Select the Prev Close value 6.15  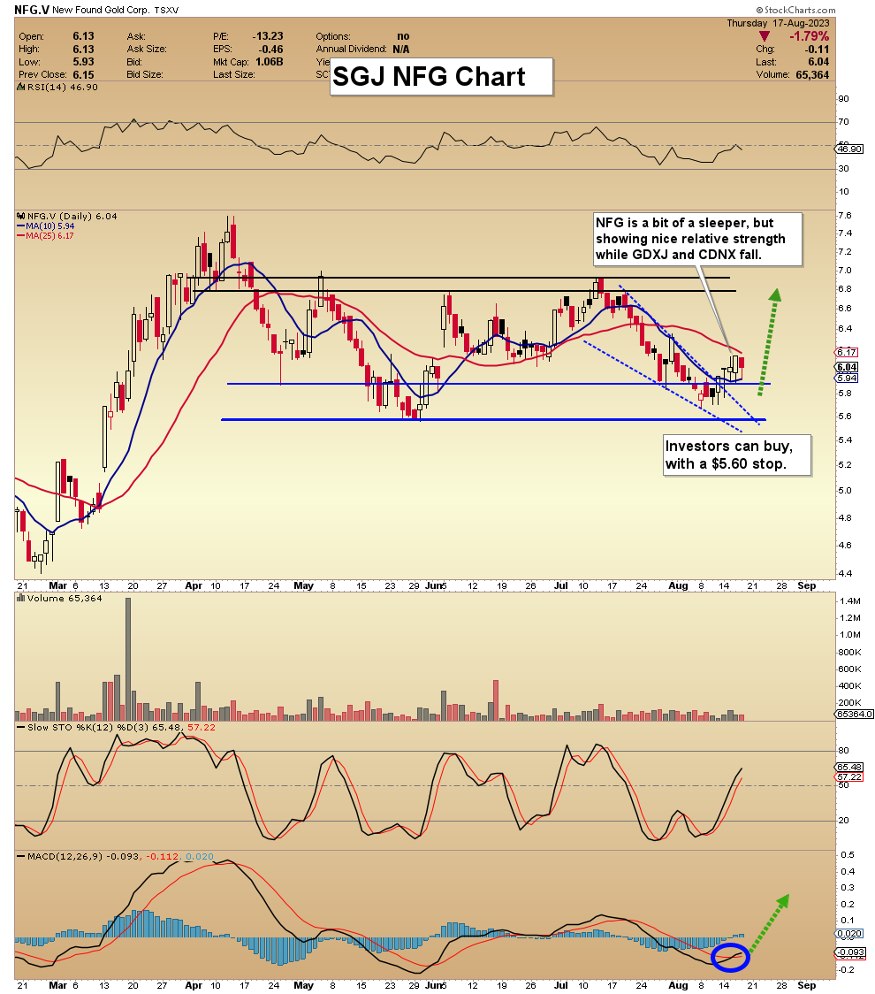83,74
